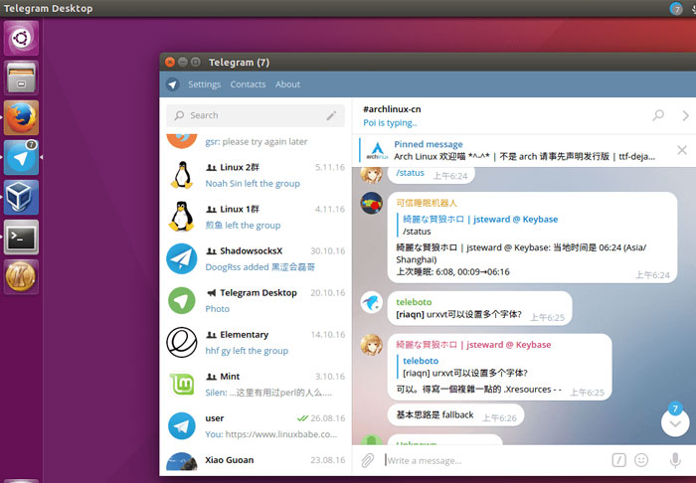Image resolution: width=696 pixels, height=483 pixels.
Task: Click Mint logo avatar
Action: [182, 384]
